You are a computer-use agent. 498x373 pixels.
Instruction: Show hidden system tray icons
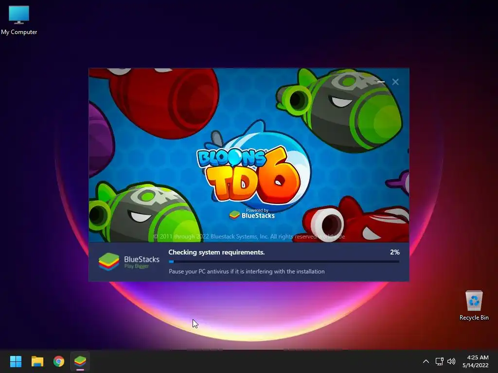pos(426,361)
